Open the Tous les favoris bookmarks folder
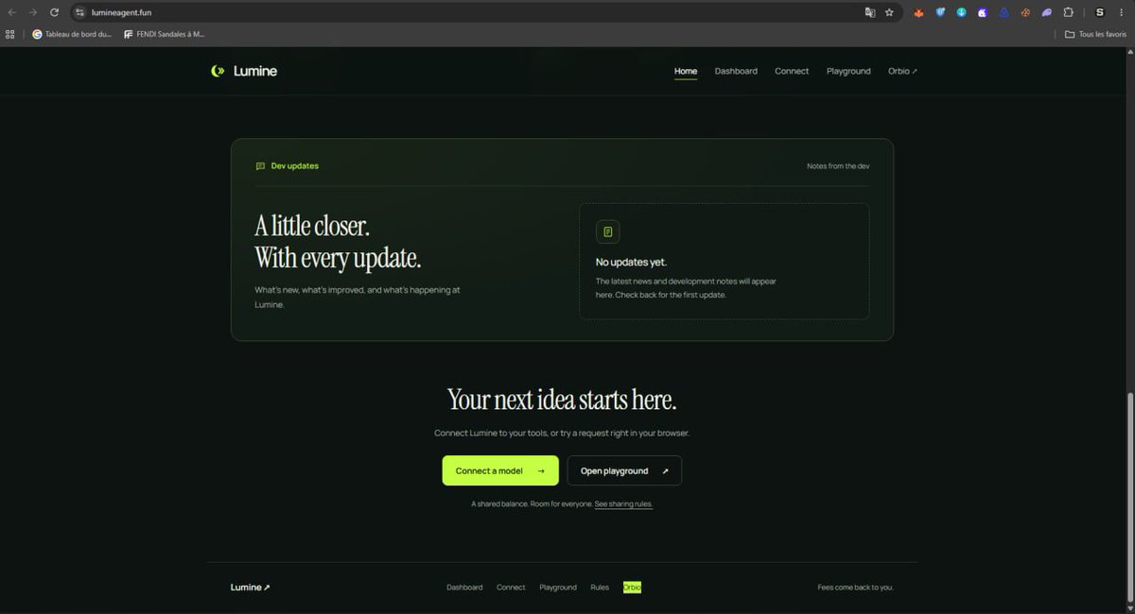Viewport: 1135px width, 614px height. [1095, 34]
